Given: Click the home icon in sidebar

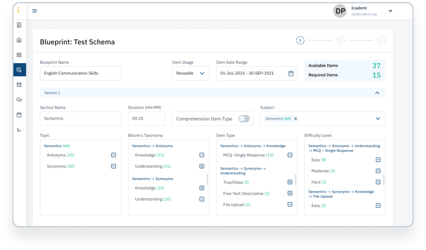Looking at the screenshot, I should pyautogui.click(x=19, y=40).
